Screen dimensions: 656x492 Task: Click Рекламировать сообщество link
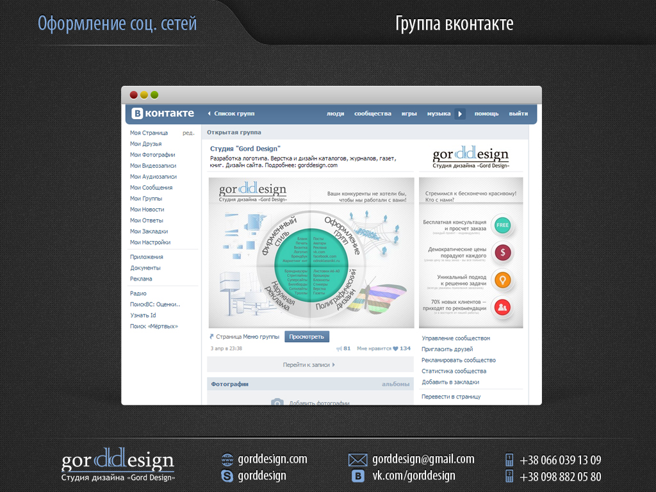click(x=459, y=360)
